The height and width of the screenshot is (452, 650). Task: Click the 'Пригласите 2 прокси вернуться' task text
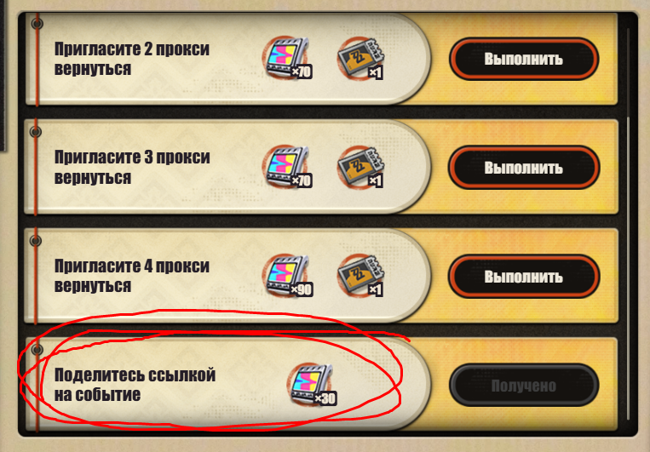point(132,59)
